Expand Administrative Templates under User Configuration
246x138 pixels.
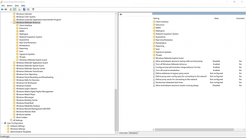pyautogui.click(x=5, y=132)
